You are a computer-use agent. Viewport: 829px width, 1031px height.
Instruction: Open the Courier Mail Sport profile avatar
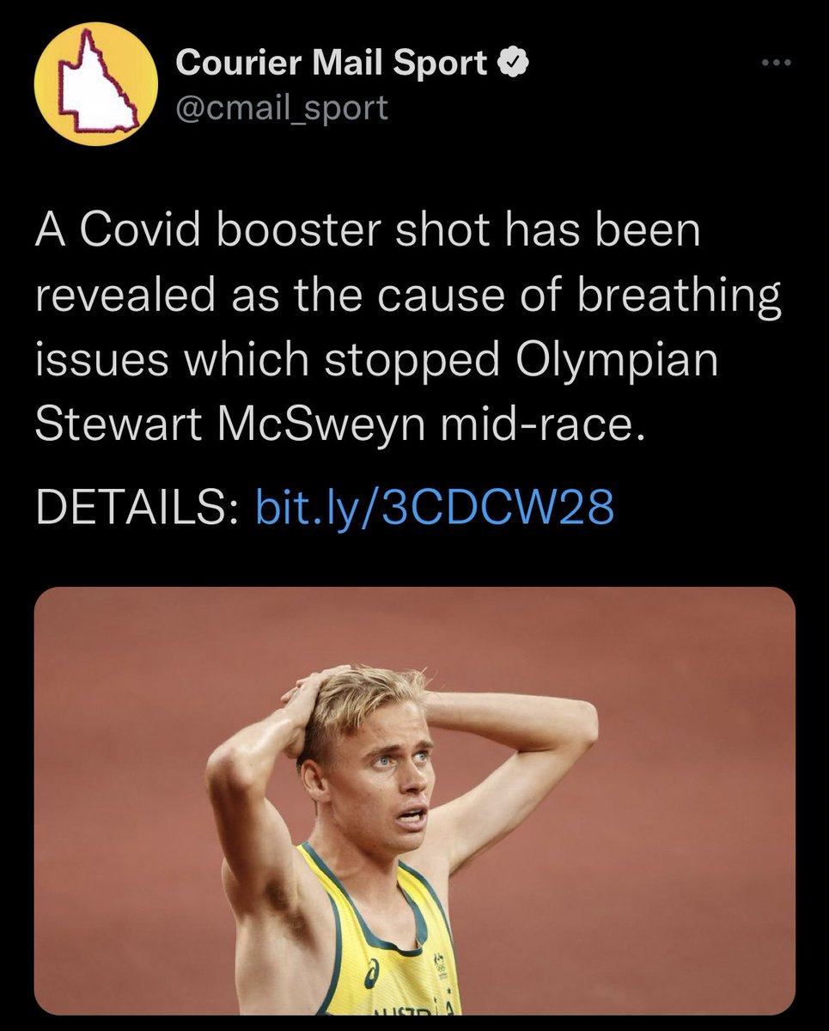click(96, 83)
